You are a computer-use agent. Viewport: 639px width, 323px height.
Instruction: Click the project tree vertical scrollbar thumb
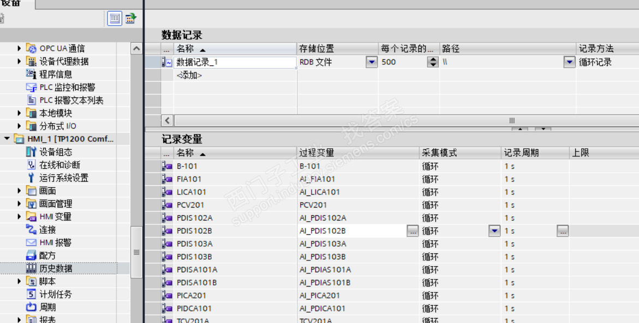tap(136, 252)
